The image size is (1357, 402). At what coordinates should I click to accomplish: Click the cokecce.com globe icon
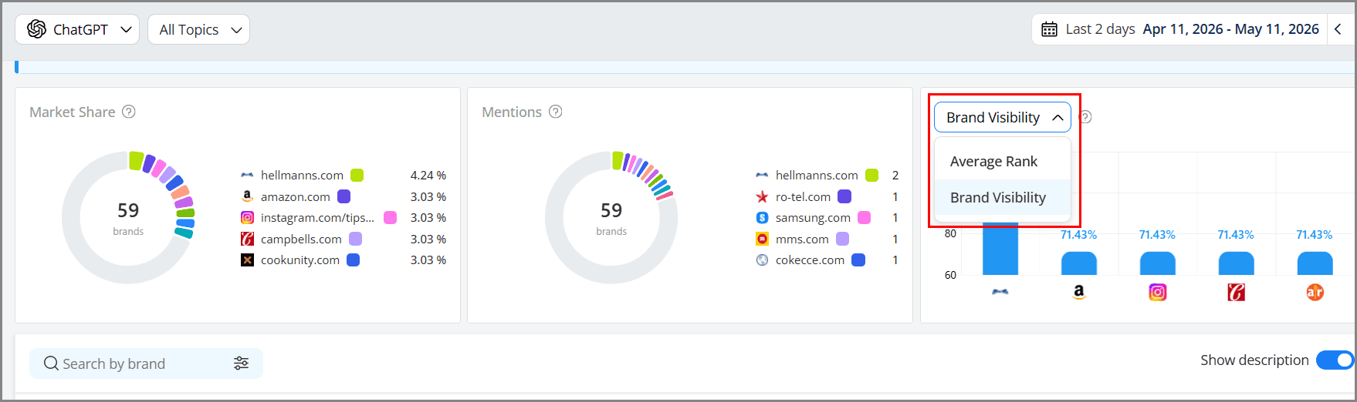coord(762,260)
